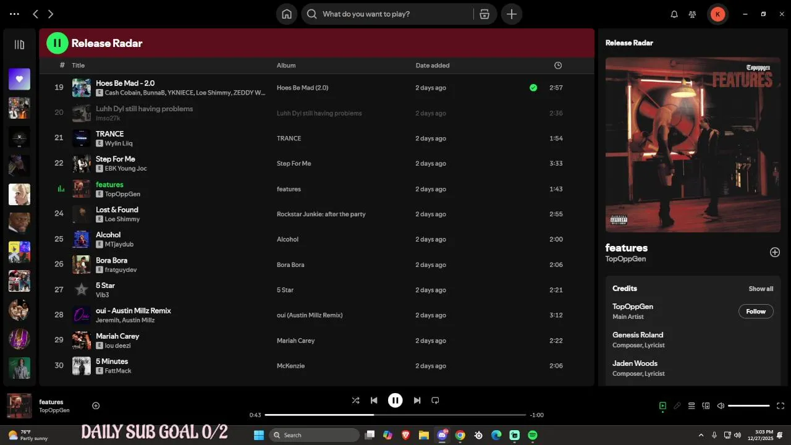Open the profile menu with letter K
The image size is (791, 445).
pyautogui.click(x=717, y=14)
